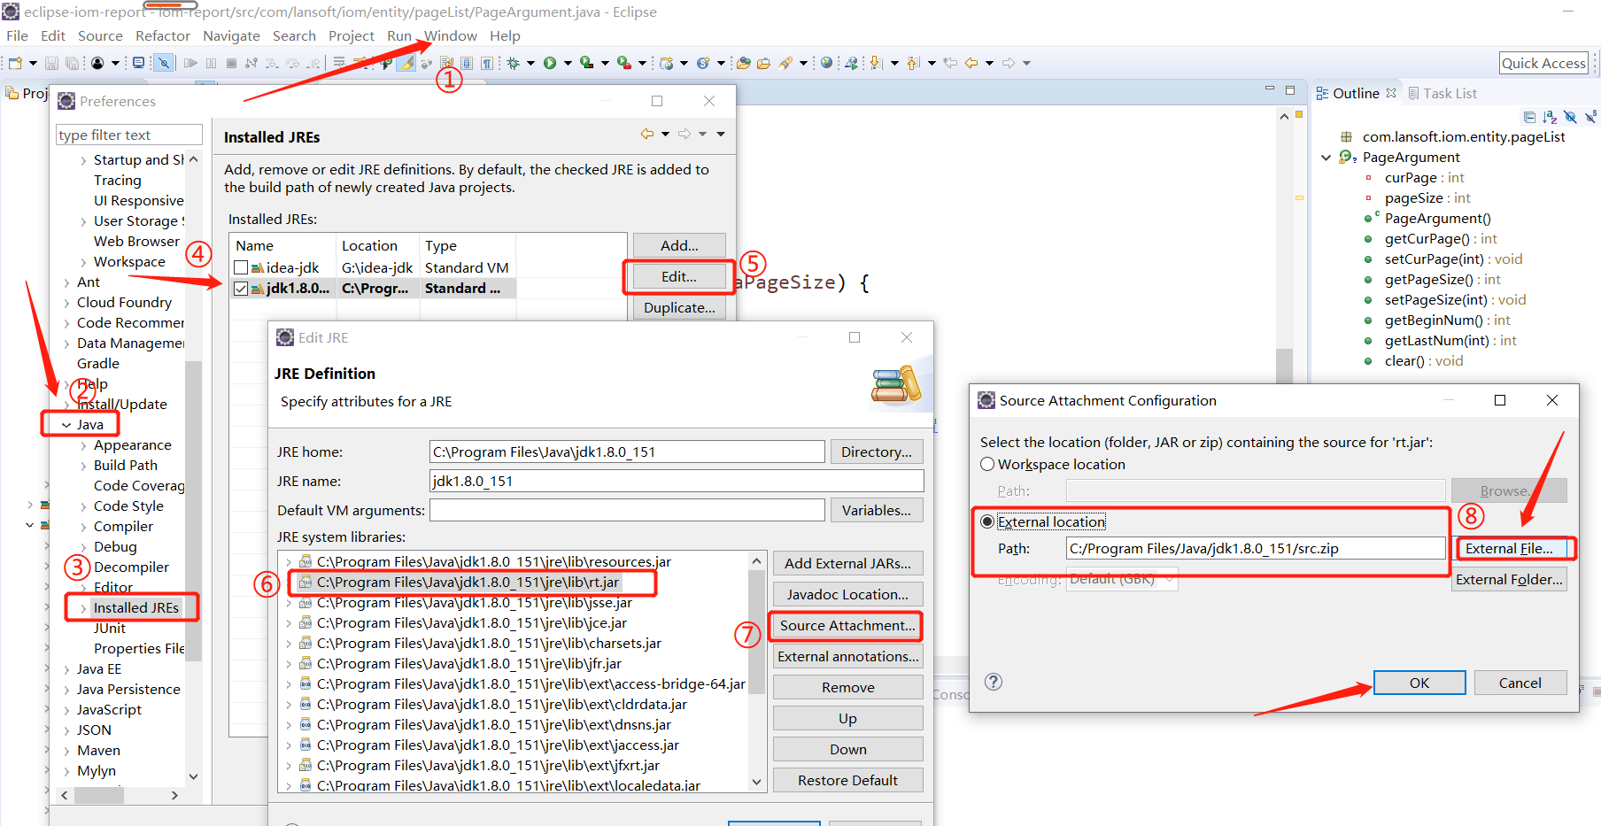The image size is (1601, 826).
Task: Click the Add... button in Installed JREs
Action: click(x=679, y=245)
